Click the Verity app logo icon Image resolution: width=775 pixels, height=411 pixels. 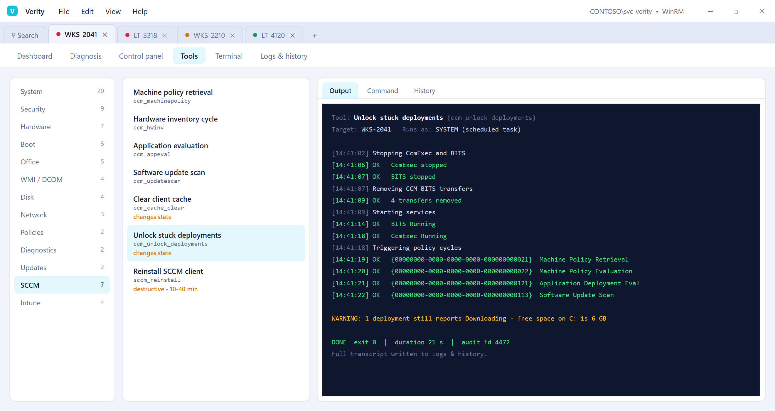click(x=12, y=11)
